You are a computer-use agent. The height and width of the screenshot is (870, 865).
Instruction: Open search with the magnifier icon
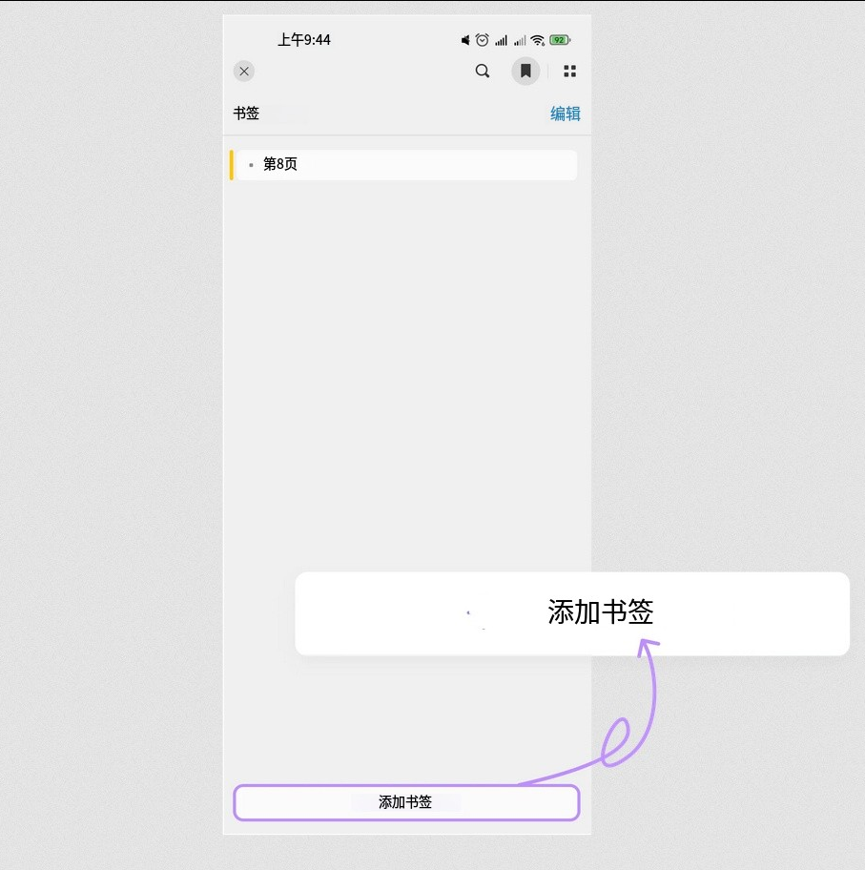(x=483, y=71)
